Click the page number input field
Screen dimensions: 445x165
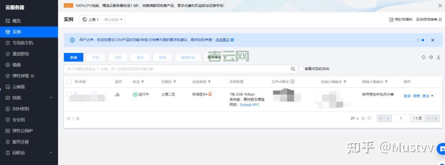coord(401,118)
